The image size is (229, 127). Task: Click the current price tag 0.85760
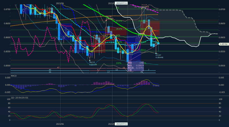click(x=223, y=44)
